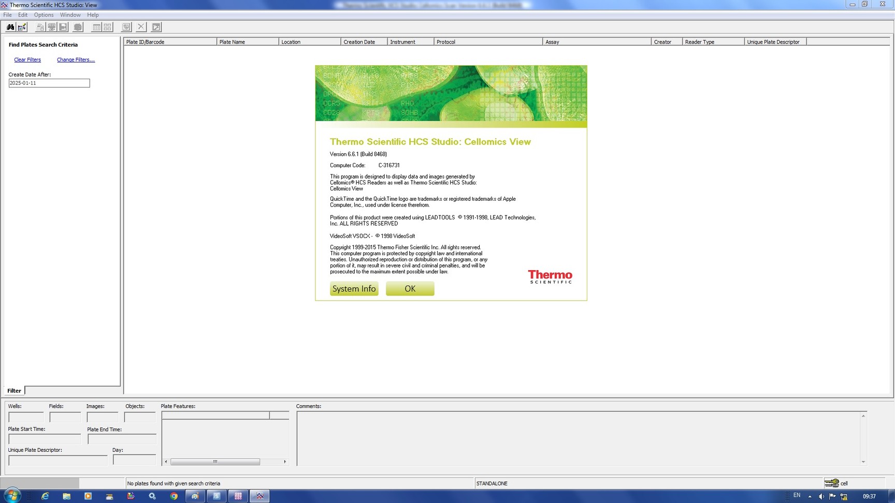Sort by the Creation Date column header
Image resolution: width=895 pixels, height=503 pixels.
[364, 42]
